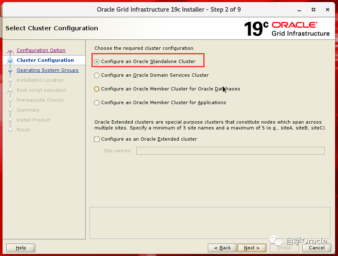Click the Root script execution step label
The width and height of the screenshot is (338, 256).
click(42, 90)
